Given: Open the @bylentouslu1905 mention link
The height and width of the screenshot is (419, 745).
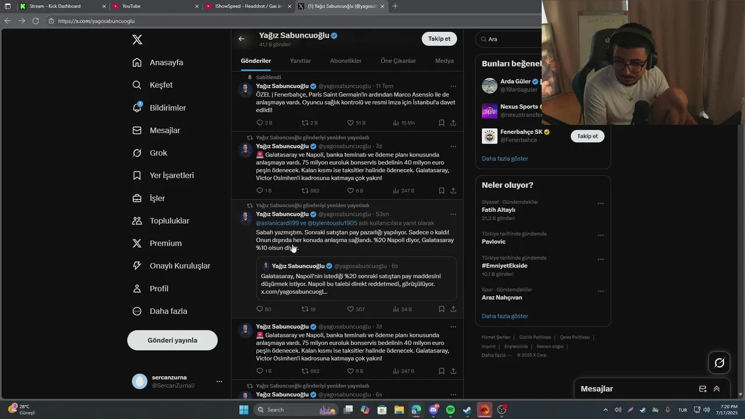Looking at the screenshot, I should click(332, 223).
